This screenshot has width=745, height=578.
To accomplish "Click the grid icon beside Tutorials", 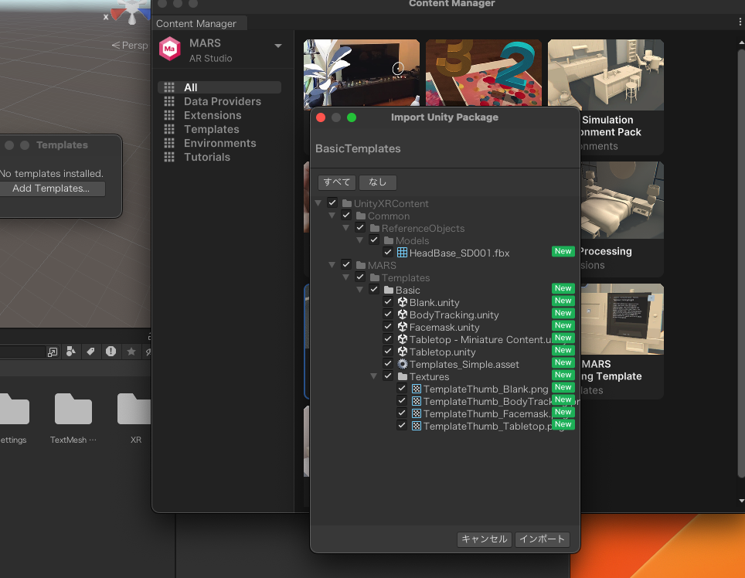I will (169, 157).
